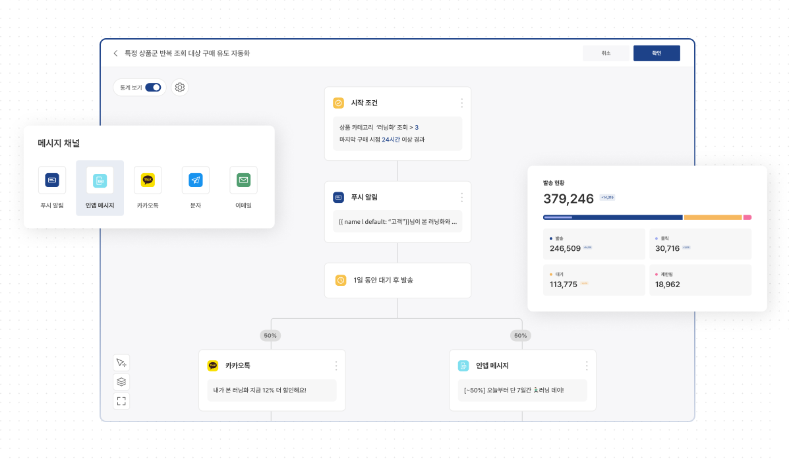Click the 취소 button
The height and width of the screenshot is (461, 791).
click(606, 53)
